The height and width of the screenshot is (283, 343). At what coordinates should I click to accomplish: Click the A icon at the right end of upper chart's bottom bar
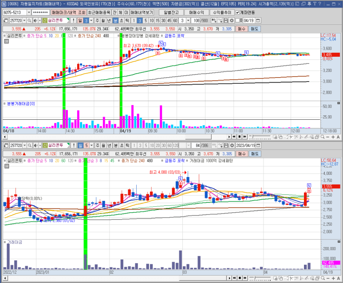tap(338, 137)
